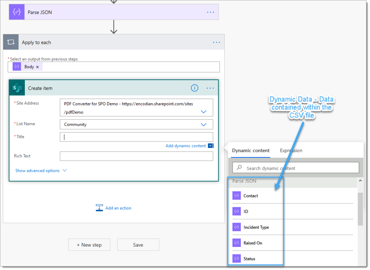Click the Parse JSON action title
The width and height of the screenshot is (370, 270).
tap(40, 12)
